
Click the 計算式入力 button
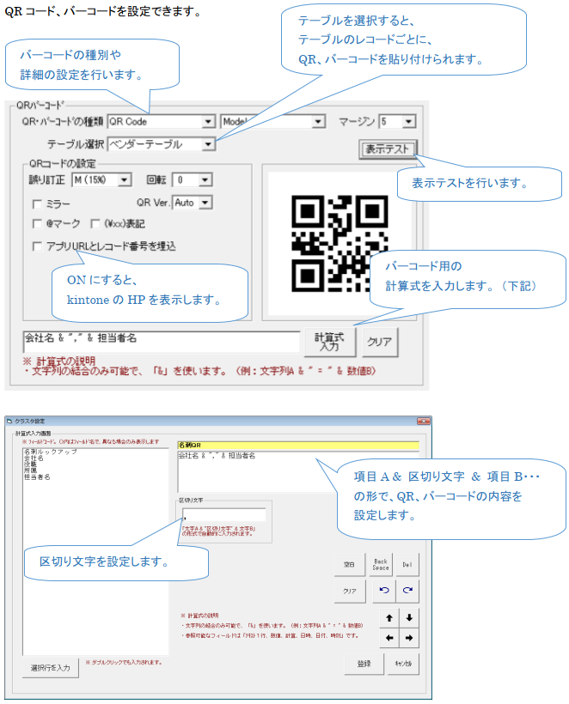(329, 342)
